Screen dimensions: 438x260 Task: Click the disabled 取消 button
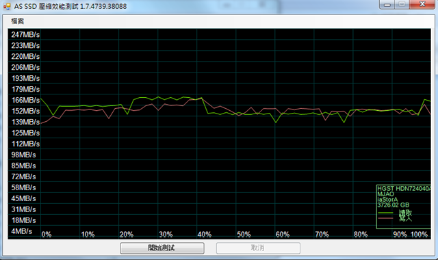tap(258, 248)
